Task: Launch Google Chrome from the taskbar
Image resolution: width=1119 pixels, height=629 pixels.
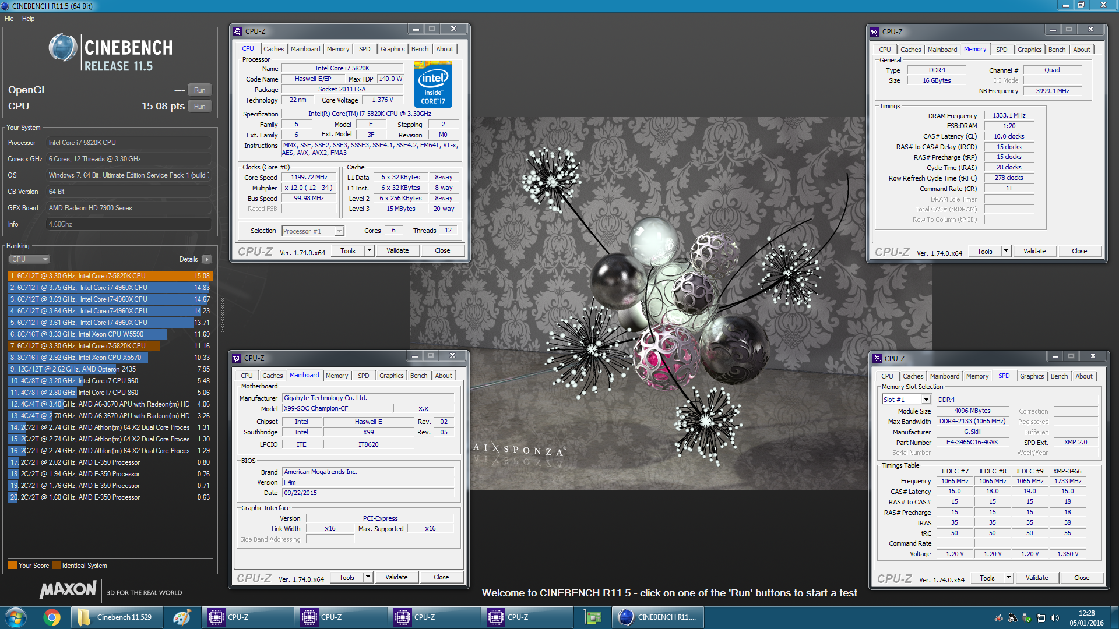Action: 52,617
